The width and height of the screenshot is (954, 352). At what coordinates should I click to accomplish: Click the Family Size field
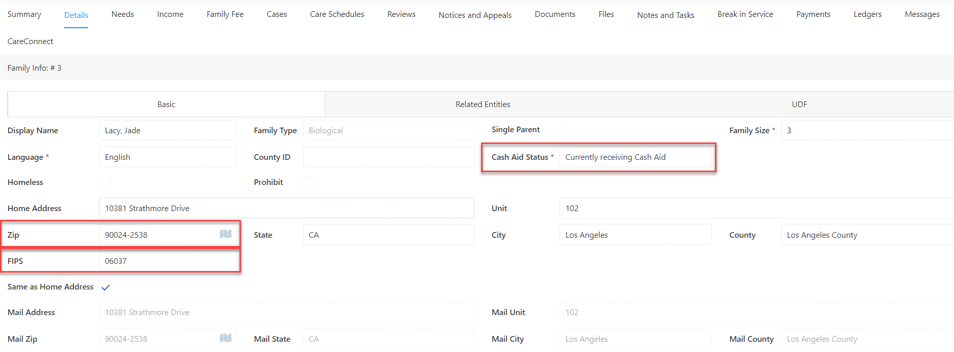click(867, 130)
